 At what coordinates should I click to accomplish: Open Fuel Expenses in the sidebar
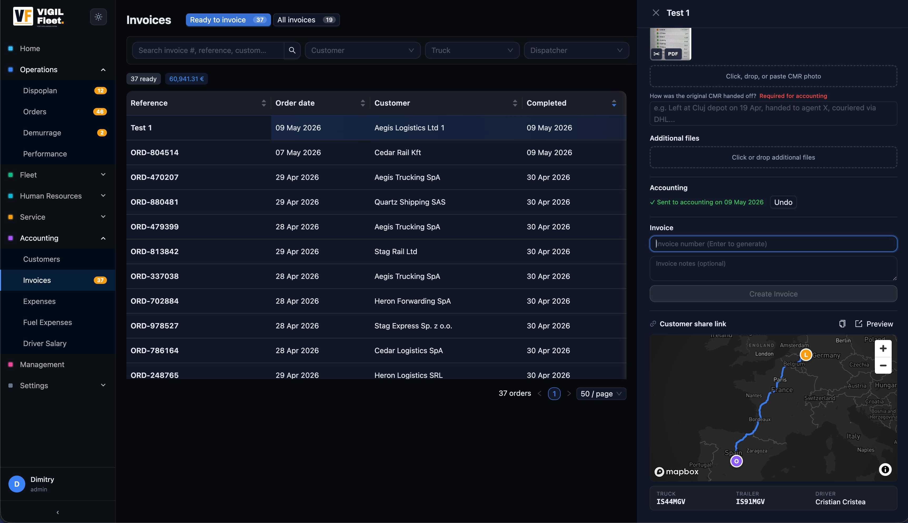click(x=58, y=323)
